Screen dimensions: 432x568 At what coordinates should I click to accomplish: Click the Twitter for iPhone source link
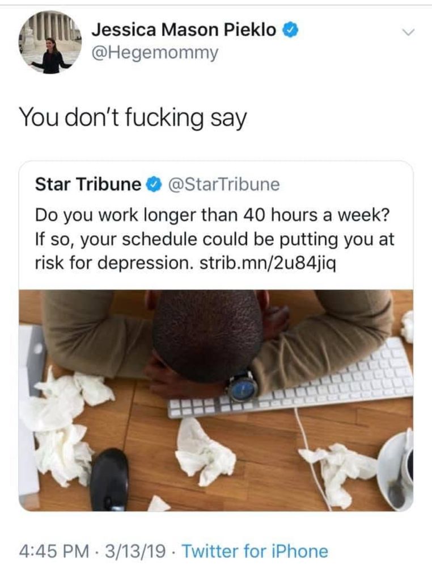pos(255,551)
